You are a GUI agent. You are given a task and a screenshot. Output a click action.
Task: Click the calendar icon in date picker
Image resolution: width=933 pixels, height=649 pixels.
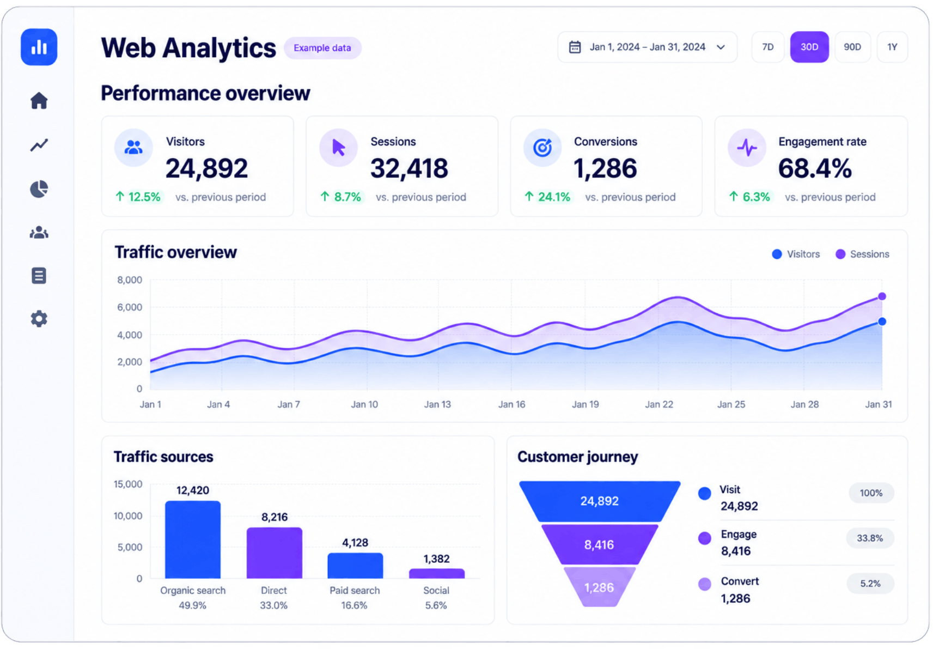[575, 47]
